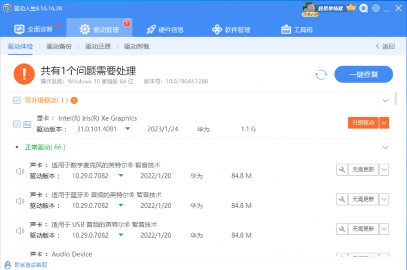Open the arrow beside 无需更新 for 蓝牙 音频
The image size is (407, 270).
[x=384, y=200]
